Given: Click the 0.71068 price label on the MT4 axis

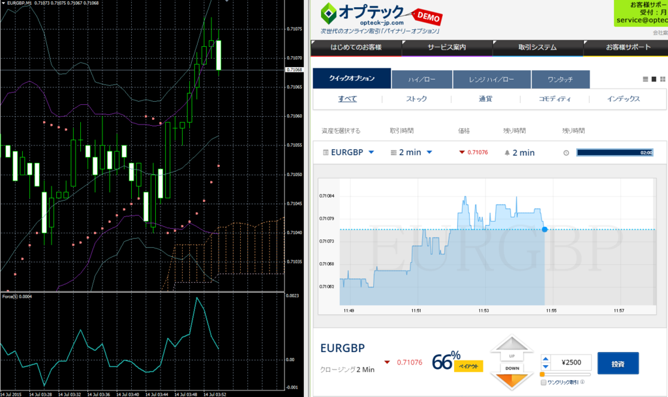Looking at the screenshot, I should [x=294, y=70].
